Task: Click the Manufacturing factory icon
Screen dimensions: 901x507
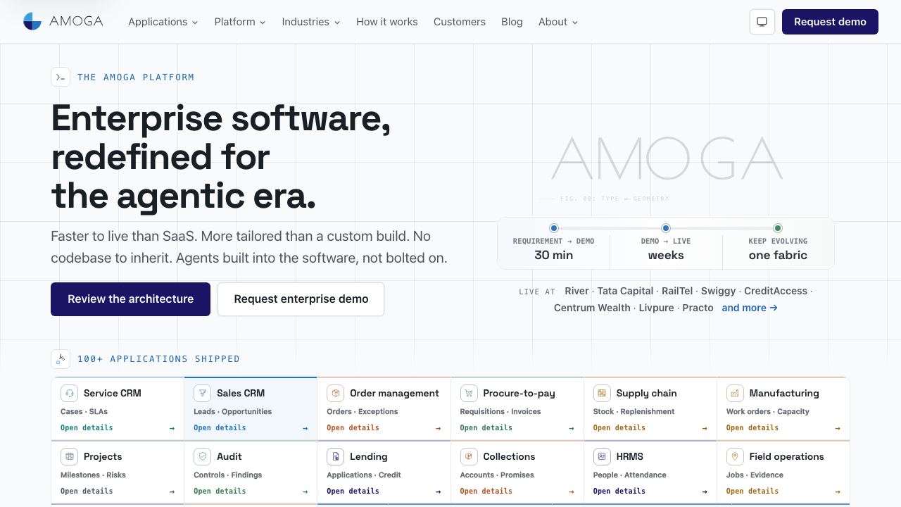Action: tap(735, 393)
